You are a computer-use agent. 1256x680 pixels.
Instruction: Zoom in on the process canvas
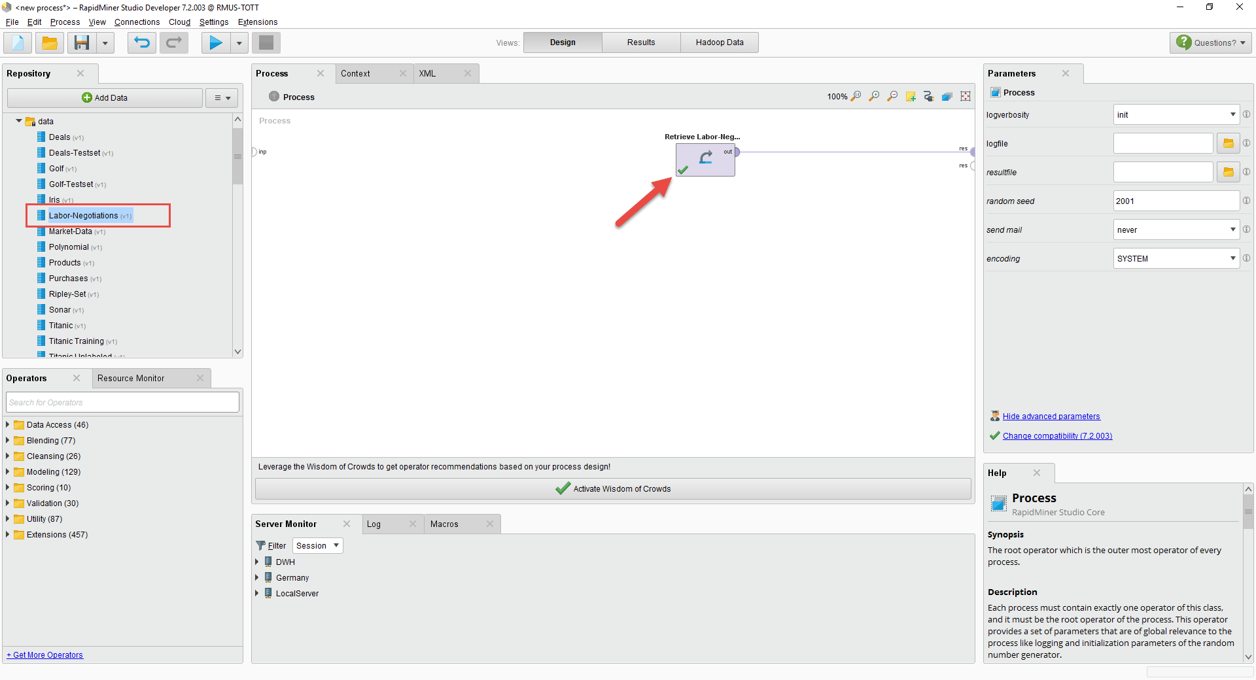tap(874, 96)
